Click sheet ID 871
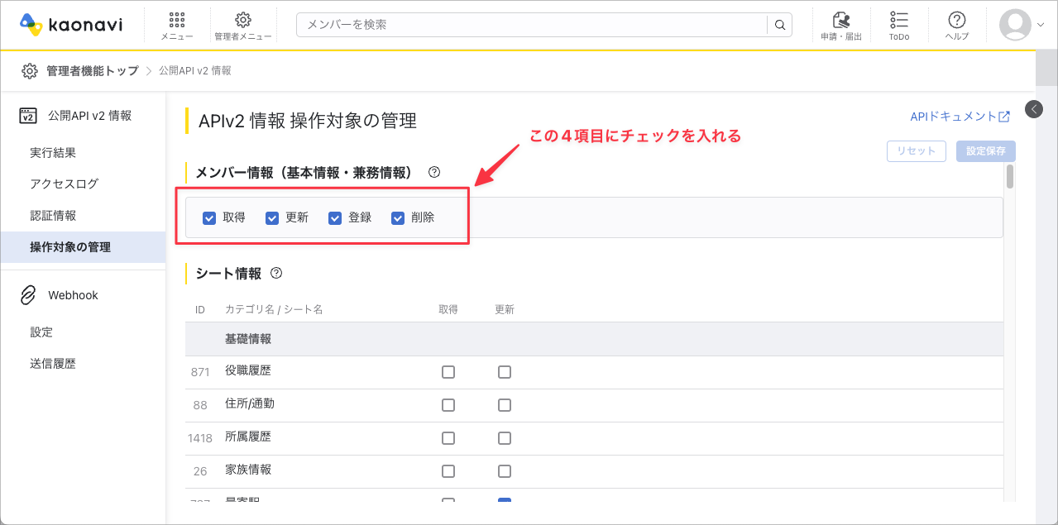Image resolution: width=1058 pixels, height=525 pixels. tap(200, 372)
